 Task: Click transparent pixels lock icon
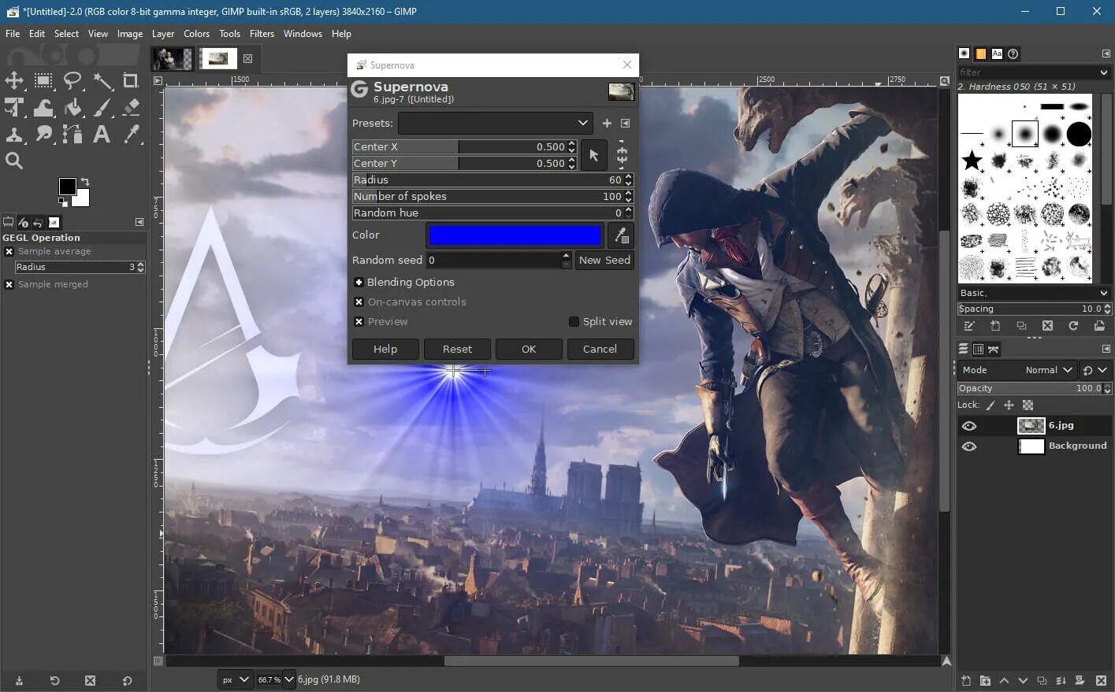point(1028,405)
